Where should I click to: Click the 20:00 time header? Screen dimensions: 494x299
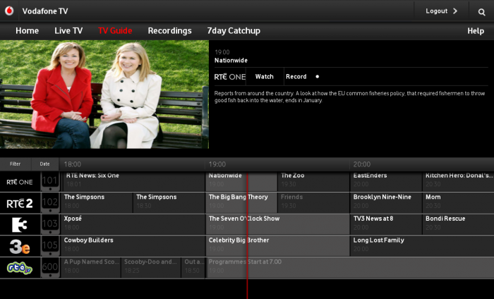tap(361, 164)
